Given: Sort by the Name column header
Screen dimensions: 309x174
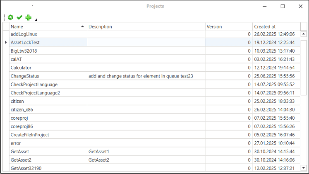Looking at the screenshot, I should coord(46,27).
